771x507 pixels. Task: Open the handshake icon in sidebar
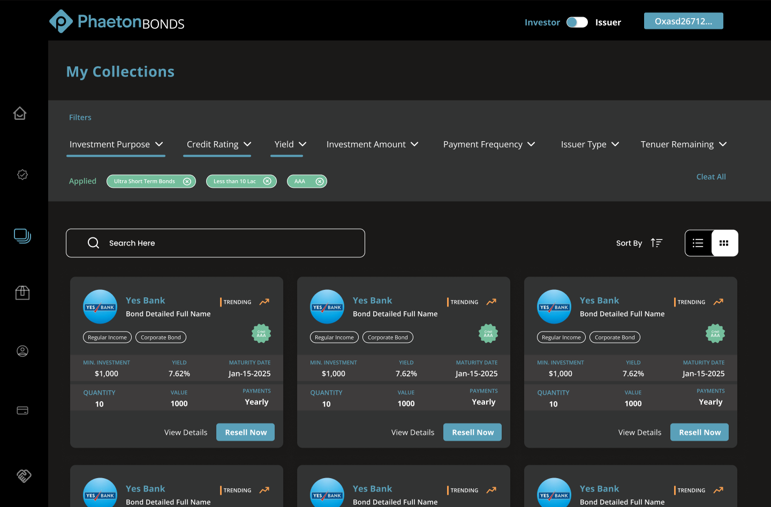(x=24, y=476)
